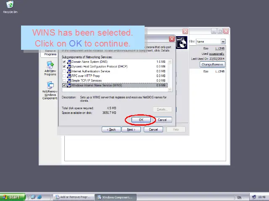Screen dimensions: 269x201
Task: Click the wizard's < Back button
Action: point(111,129)
